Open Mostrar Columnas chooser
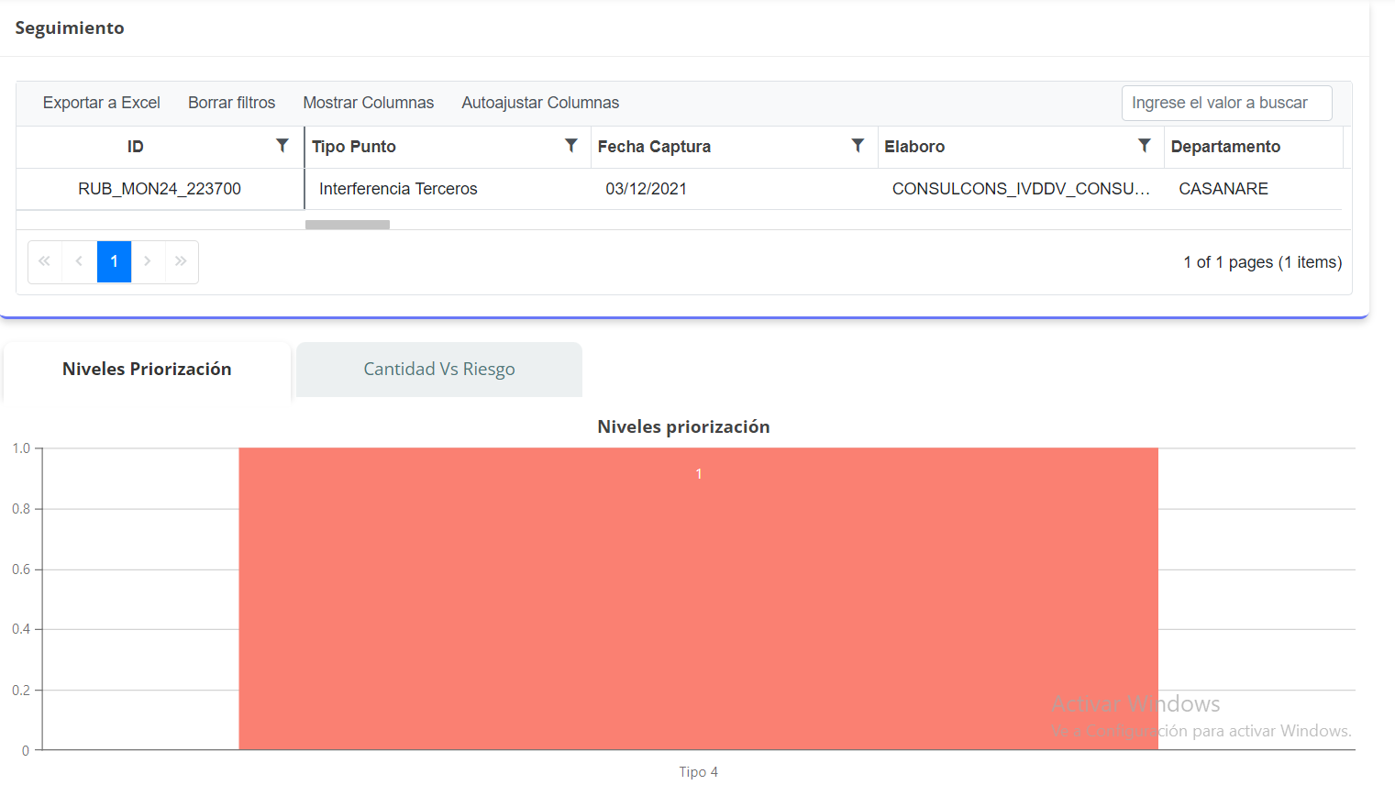The width and height of the screenshot is (1395, 785). pyautogui.click(x=368, y=103)
